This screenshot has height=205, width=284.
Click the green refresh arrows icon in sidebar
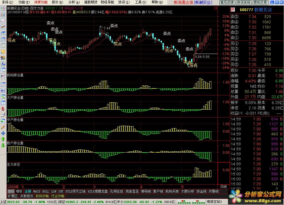(x=3, y=97)
